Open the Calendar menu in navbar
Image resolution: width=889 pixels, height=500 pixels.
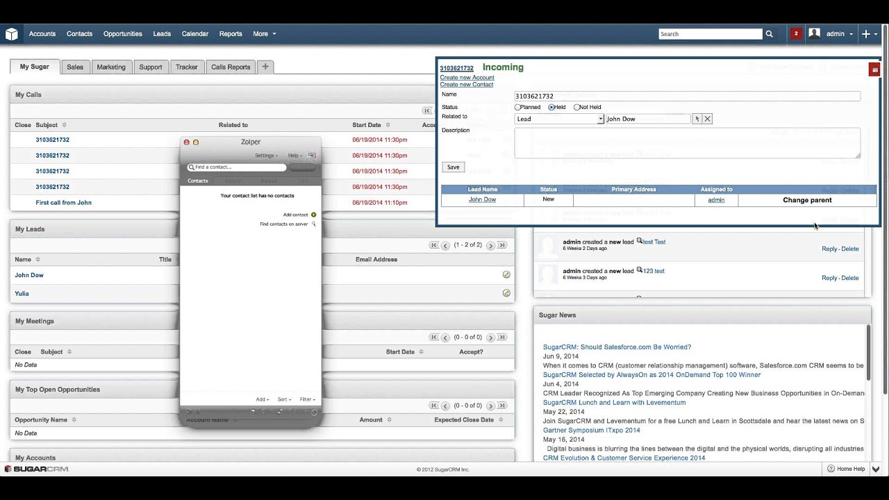pyautogui.click(x=195, y=33)
